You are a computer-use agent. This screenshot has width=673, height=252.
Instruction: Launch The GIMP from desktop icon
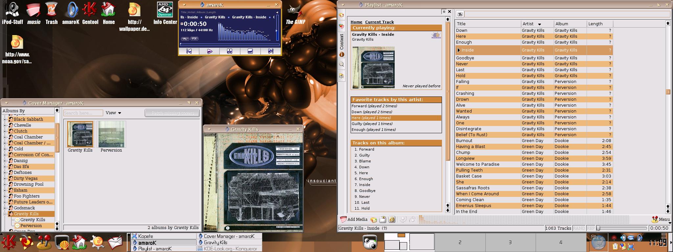point(295,14)
